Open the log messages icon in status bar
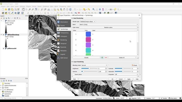The height and width of the screenshot is (102, 182). tap(180, 98)
